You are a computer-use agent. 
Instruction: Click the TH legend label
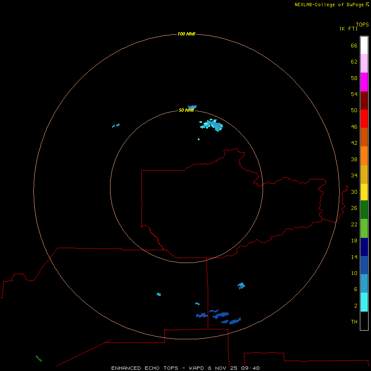[354, 322]
